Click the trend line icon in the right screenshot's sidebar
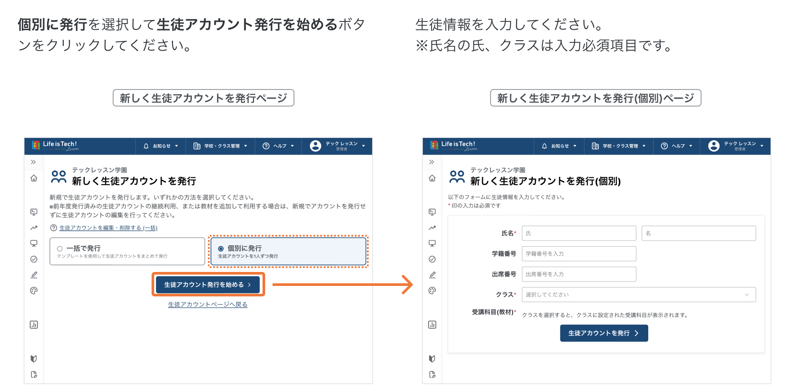Viewport: 795px width, 392px height. coord(432,228)
